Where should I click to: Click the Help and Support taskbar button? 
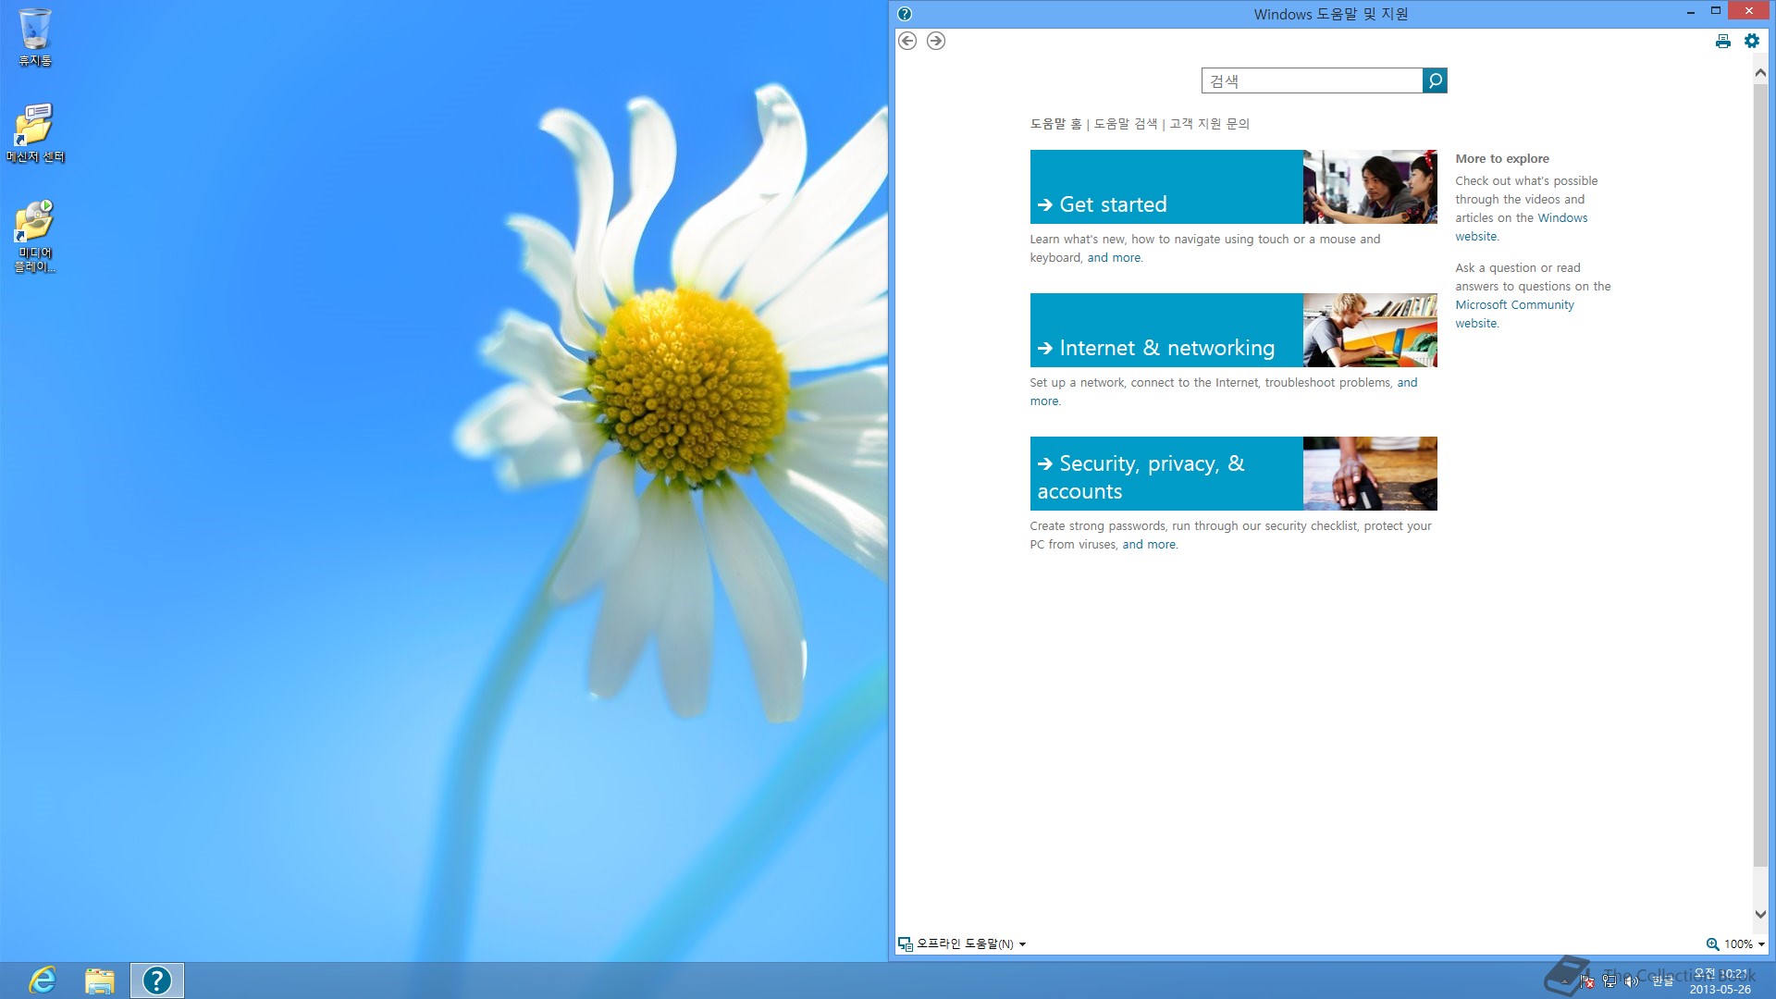(157, 980)
